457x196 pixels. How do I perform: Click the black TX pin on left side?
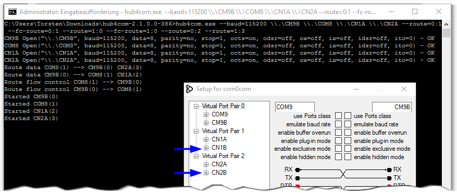297,178
